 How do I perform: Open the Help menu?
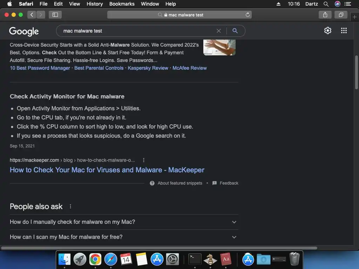point(171,4)
